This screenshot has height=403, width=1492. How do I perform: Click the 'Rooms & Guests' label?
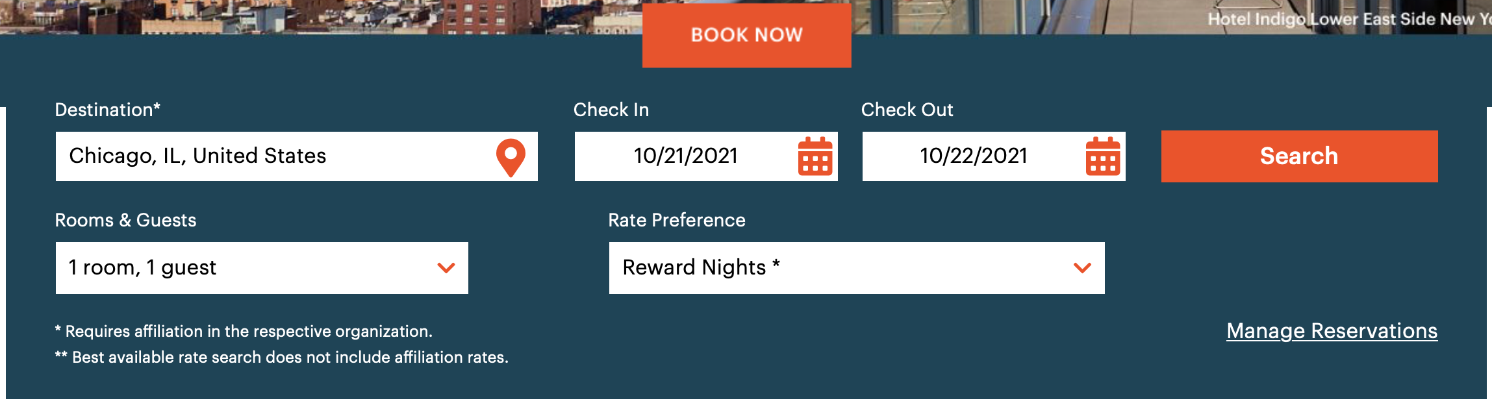125,220
